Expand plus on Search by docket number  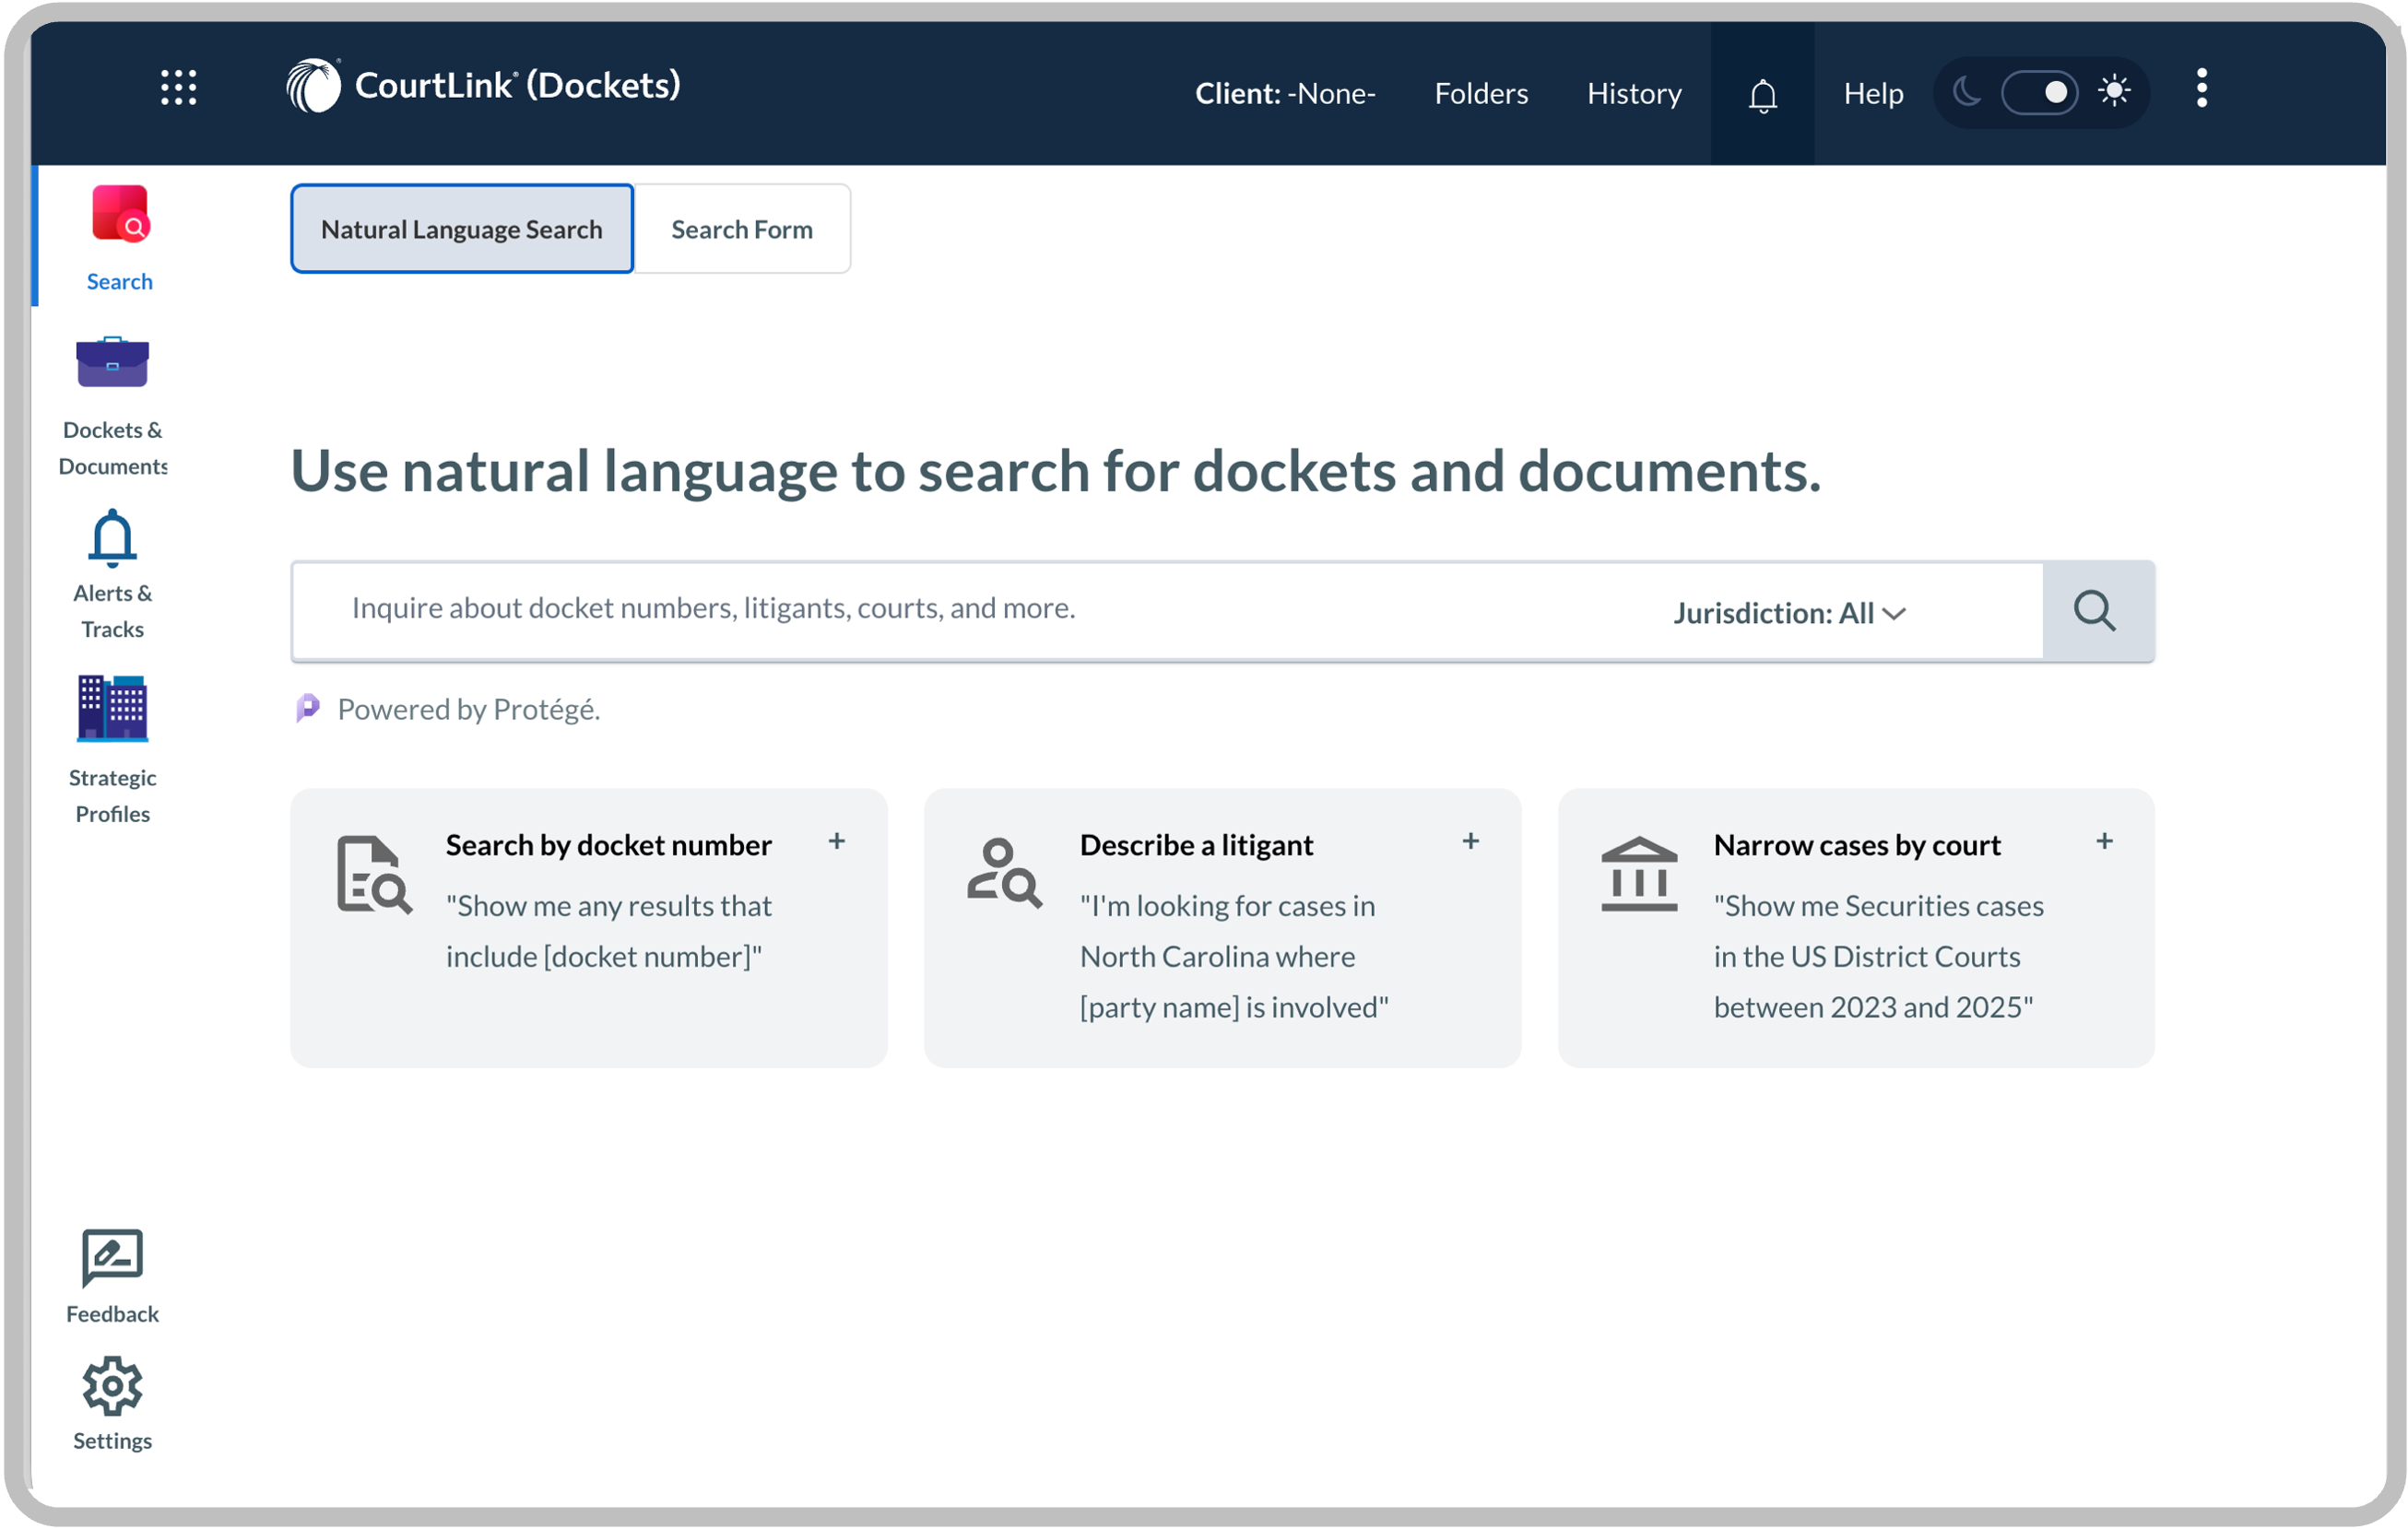pyautogui.click(x=836, y=842)
